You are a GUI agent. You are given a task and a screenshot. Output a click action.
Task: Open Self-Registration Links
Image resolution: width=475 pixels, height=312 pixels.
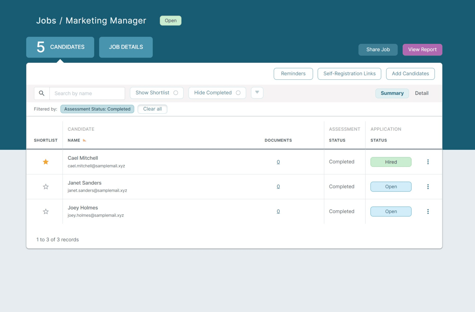(x=349, y=74)
